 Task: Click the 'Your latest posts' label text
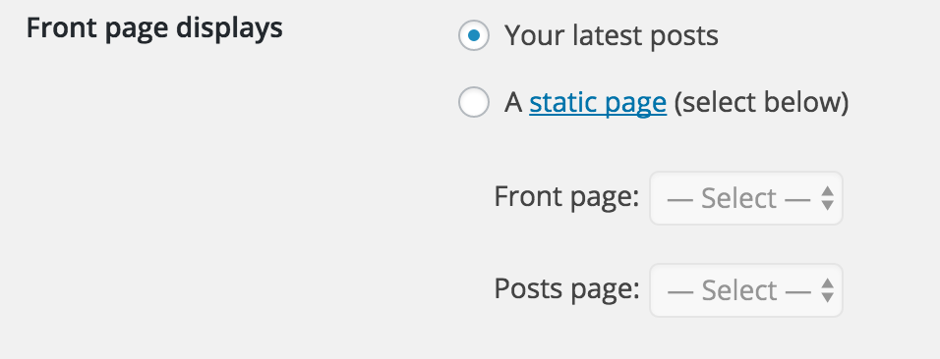[612, 36]
